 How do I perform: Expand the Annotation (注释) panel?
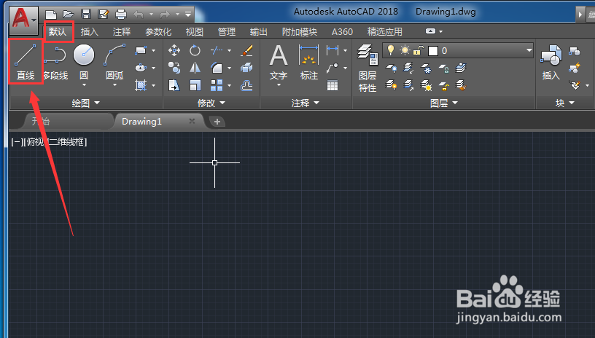[306, 103]
